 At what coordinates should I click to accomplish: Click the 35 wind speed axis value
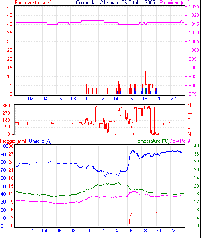(10, 33)
